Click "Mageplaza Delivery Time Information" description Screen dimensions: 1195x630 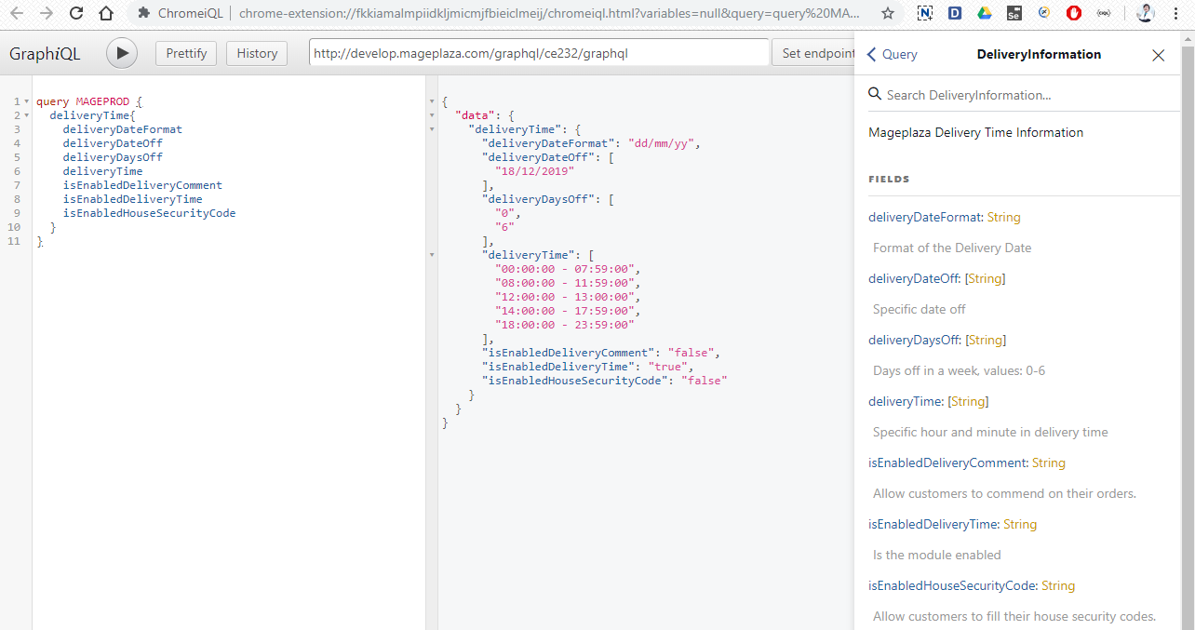(975, 132)
